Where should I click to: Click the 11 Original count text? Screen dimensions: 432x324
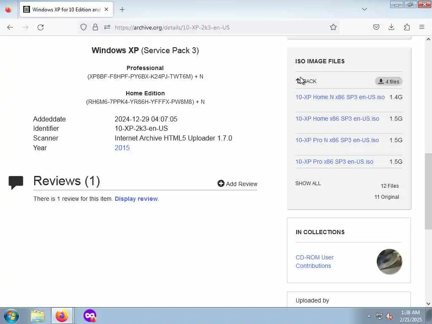[386, 197]
